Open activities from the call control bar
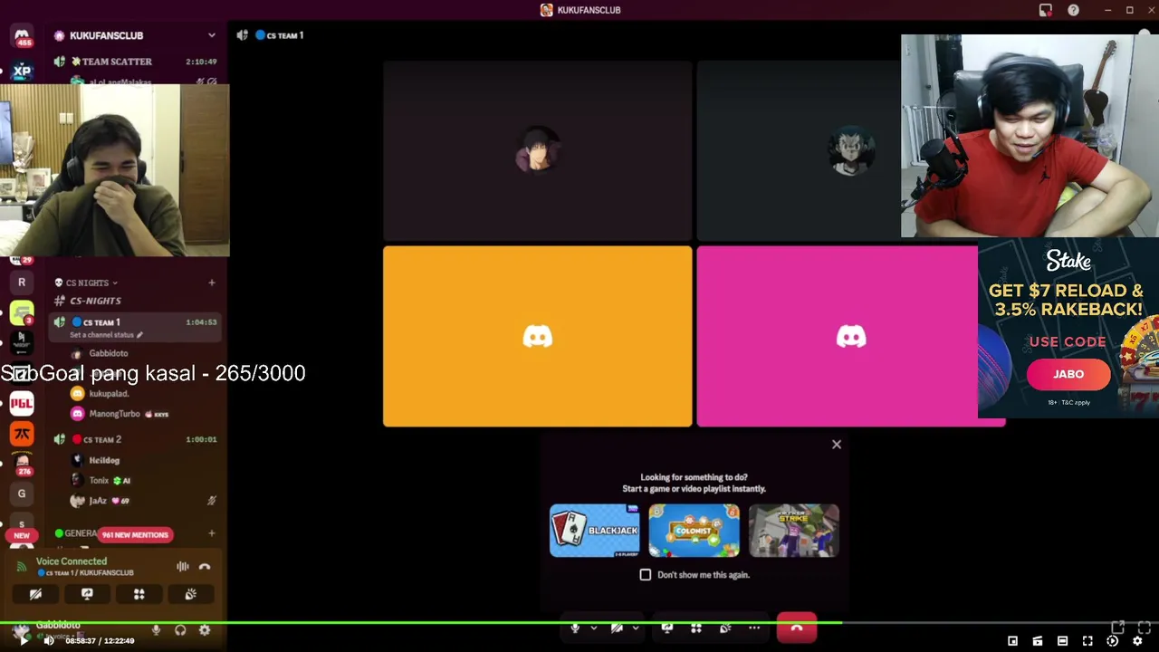Image resolution: width=1159 pixels, height=652 pixels. [x=696, y=628]
